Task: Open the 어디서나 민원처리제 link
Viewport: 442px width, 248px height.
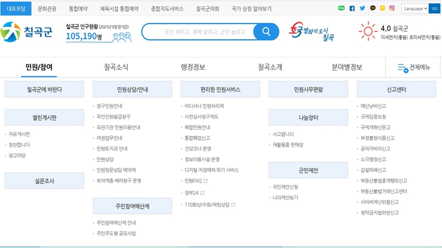Action: 204,106
